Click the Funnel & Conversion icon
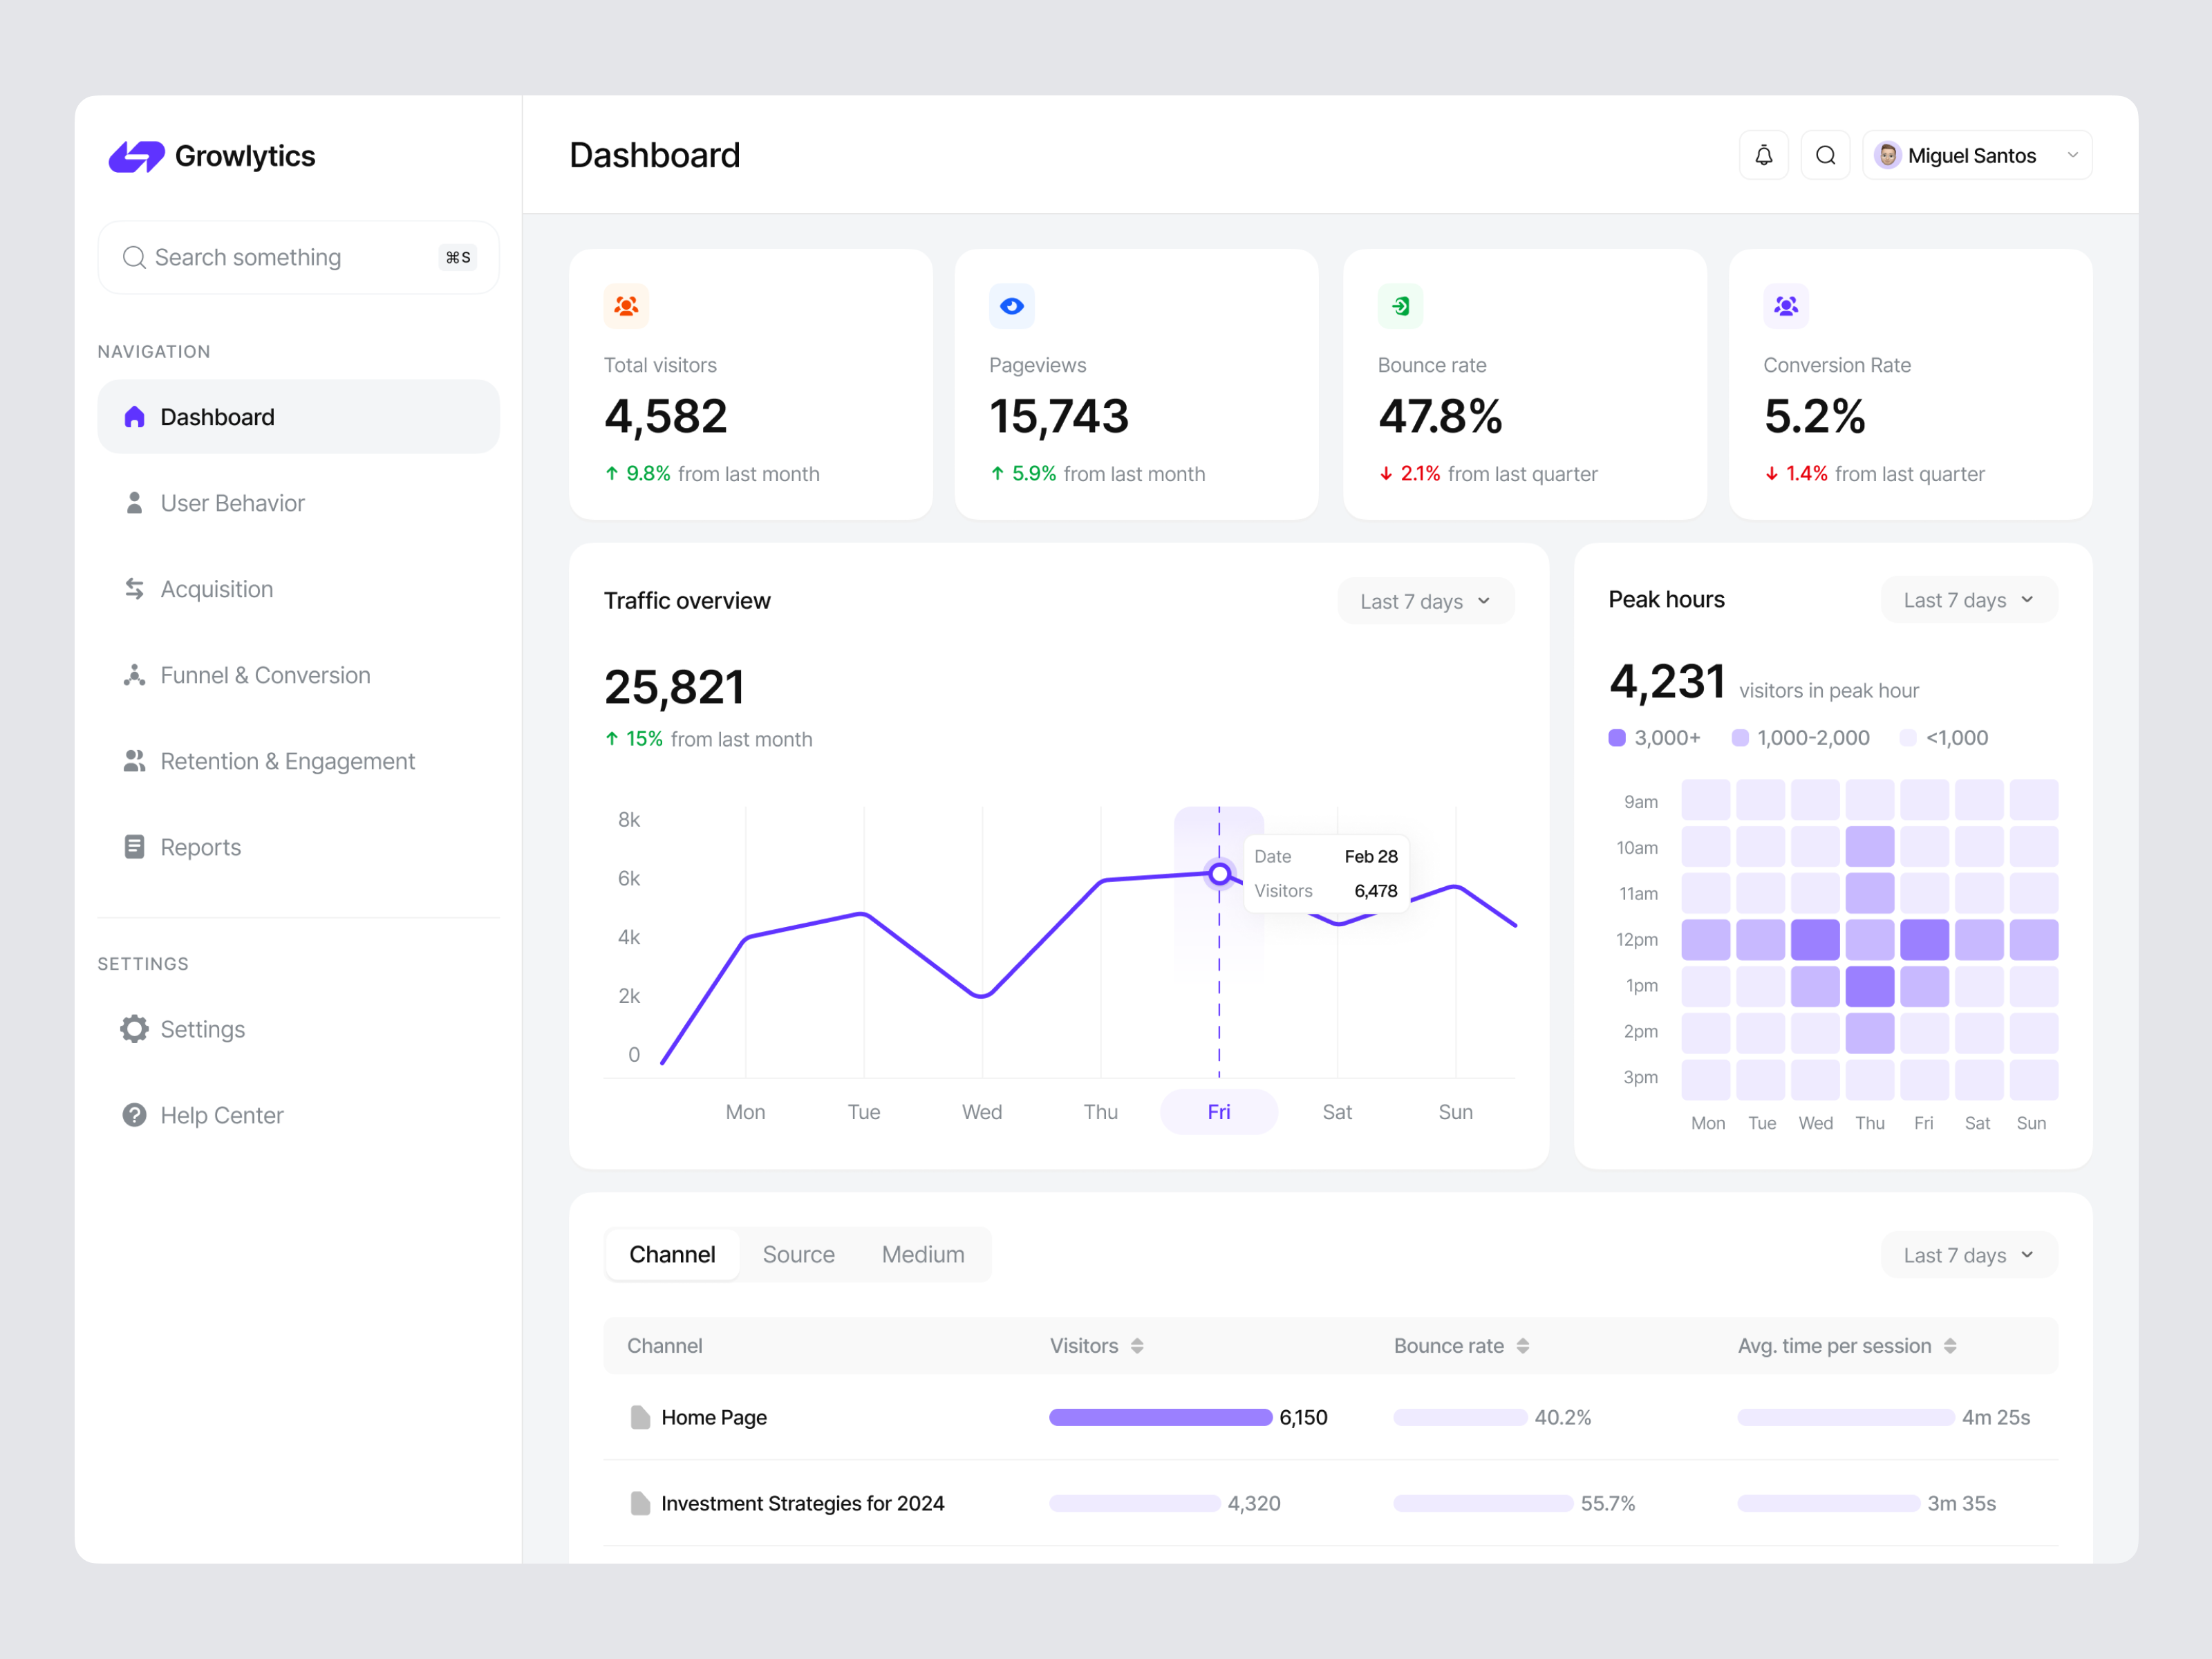Image resolution: width=2212 pixels, height=1659 pixels. coord(134,674)
